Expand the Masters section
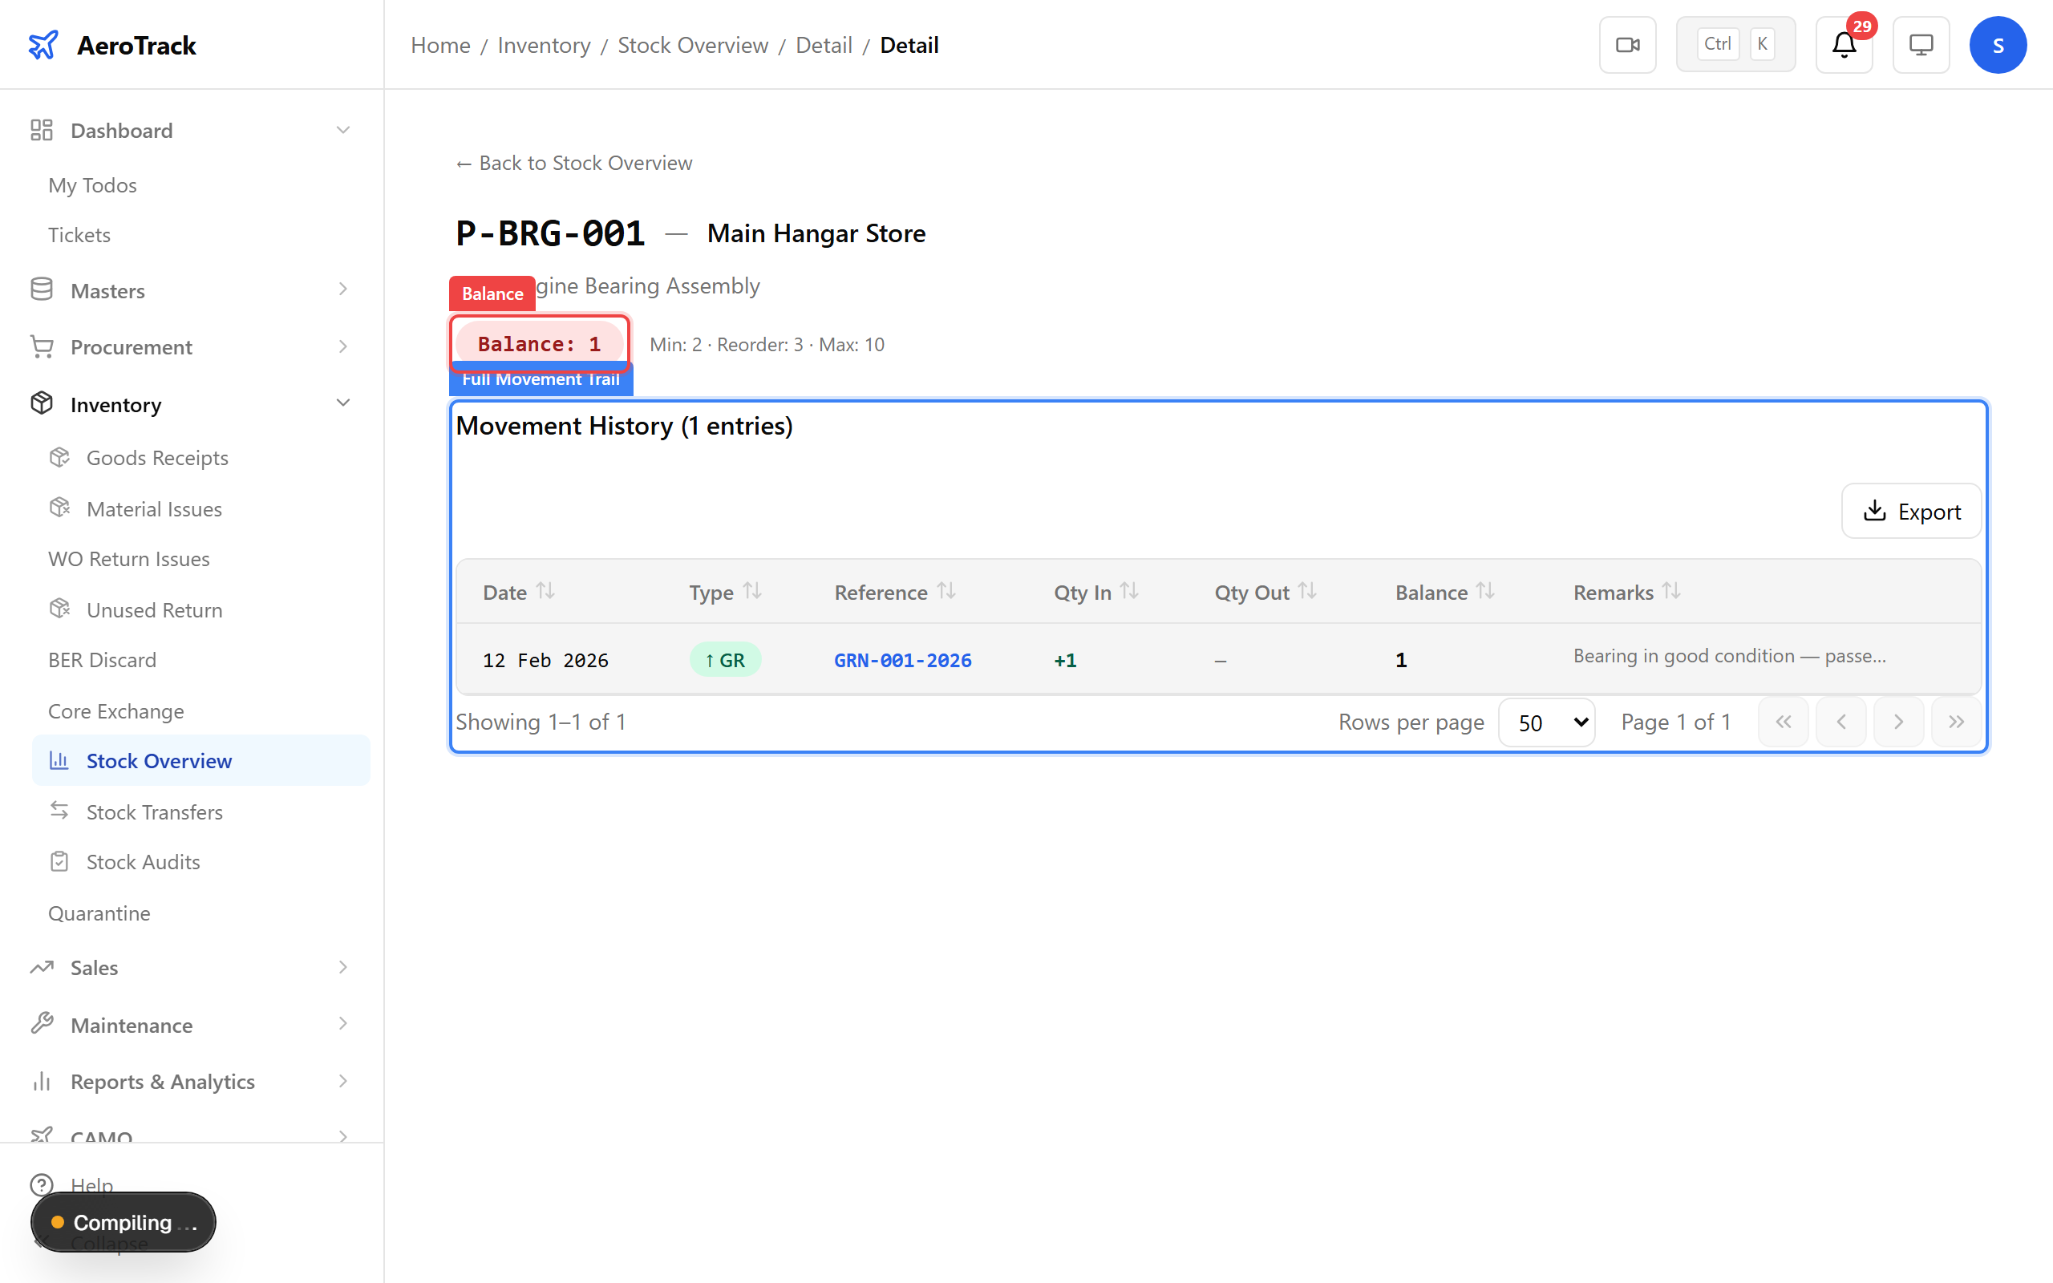This screenshot has width=2053, height=1283. [342, 289]
